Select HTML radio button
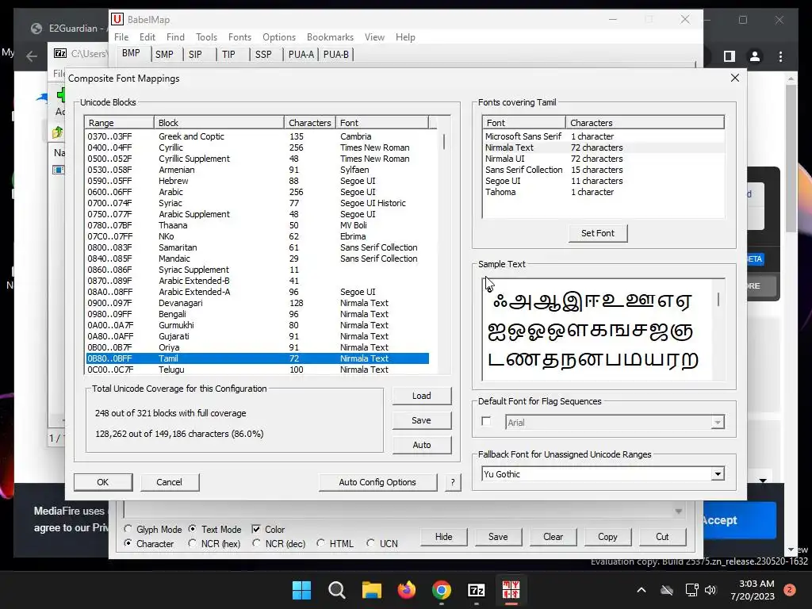Image resolution: width=812 pixels, height=609 pixels. point(320,543)
